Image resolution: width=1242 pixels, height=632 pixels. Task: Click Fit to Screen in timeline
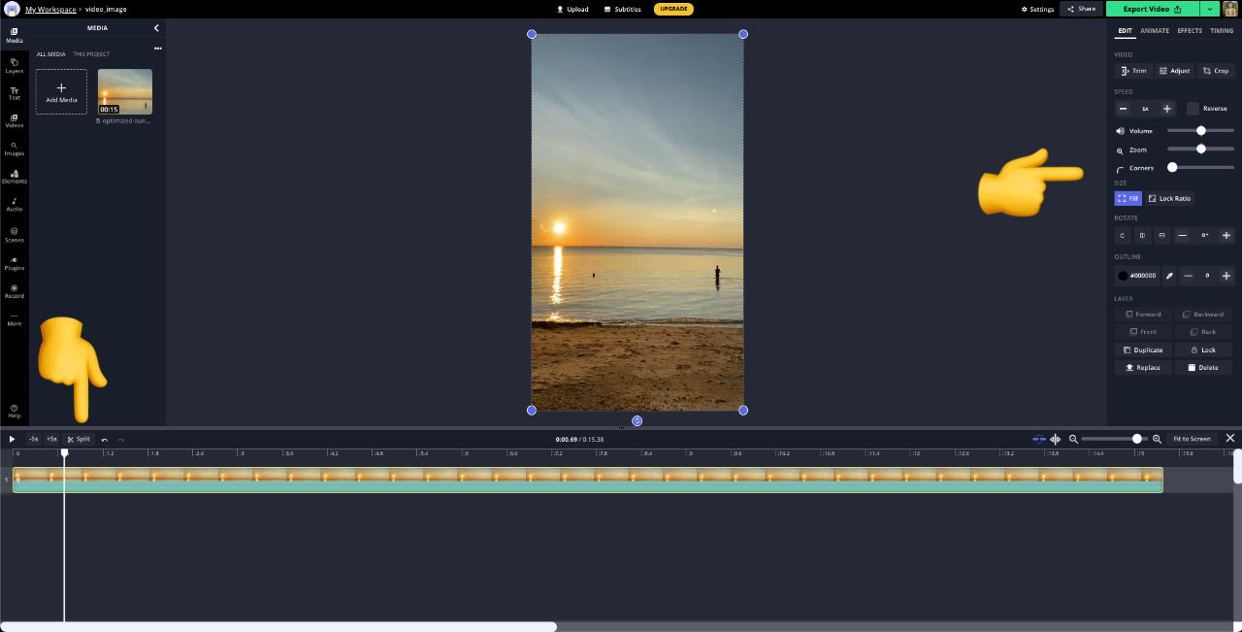1192,439
